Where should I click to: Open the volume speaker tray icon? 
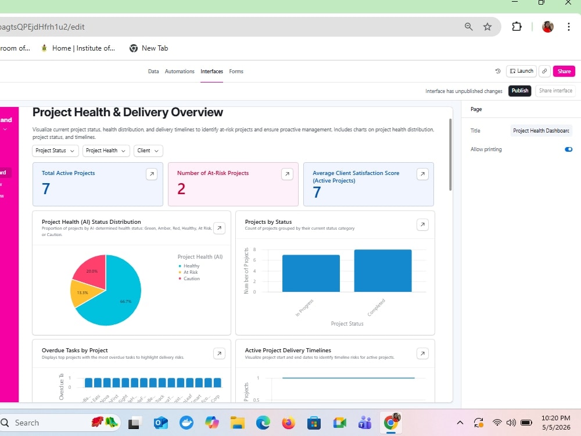tap(511, 423)
